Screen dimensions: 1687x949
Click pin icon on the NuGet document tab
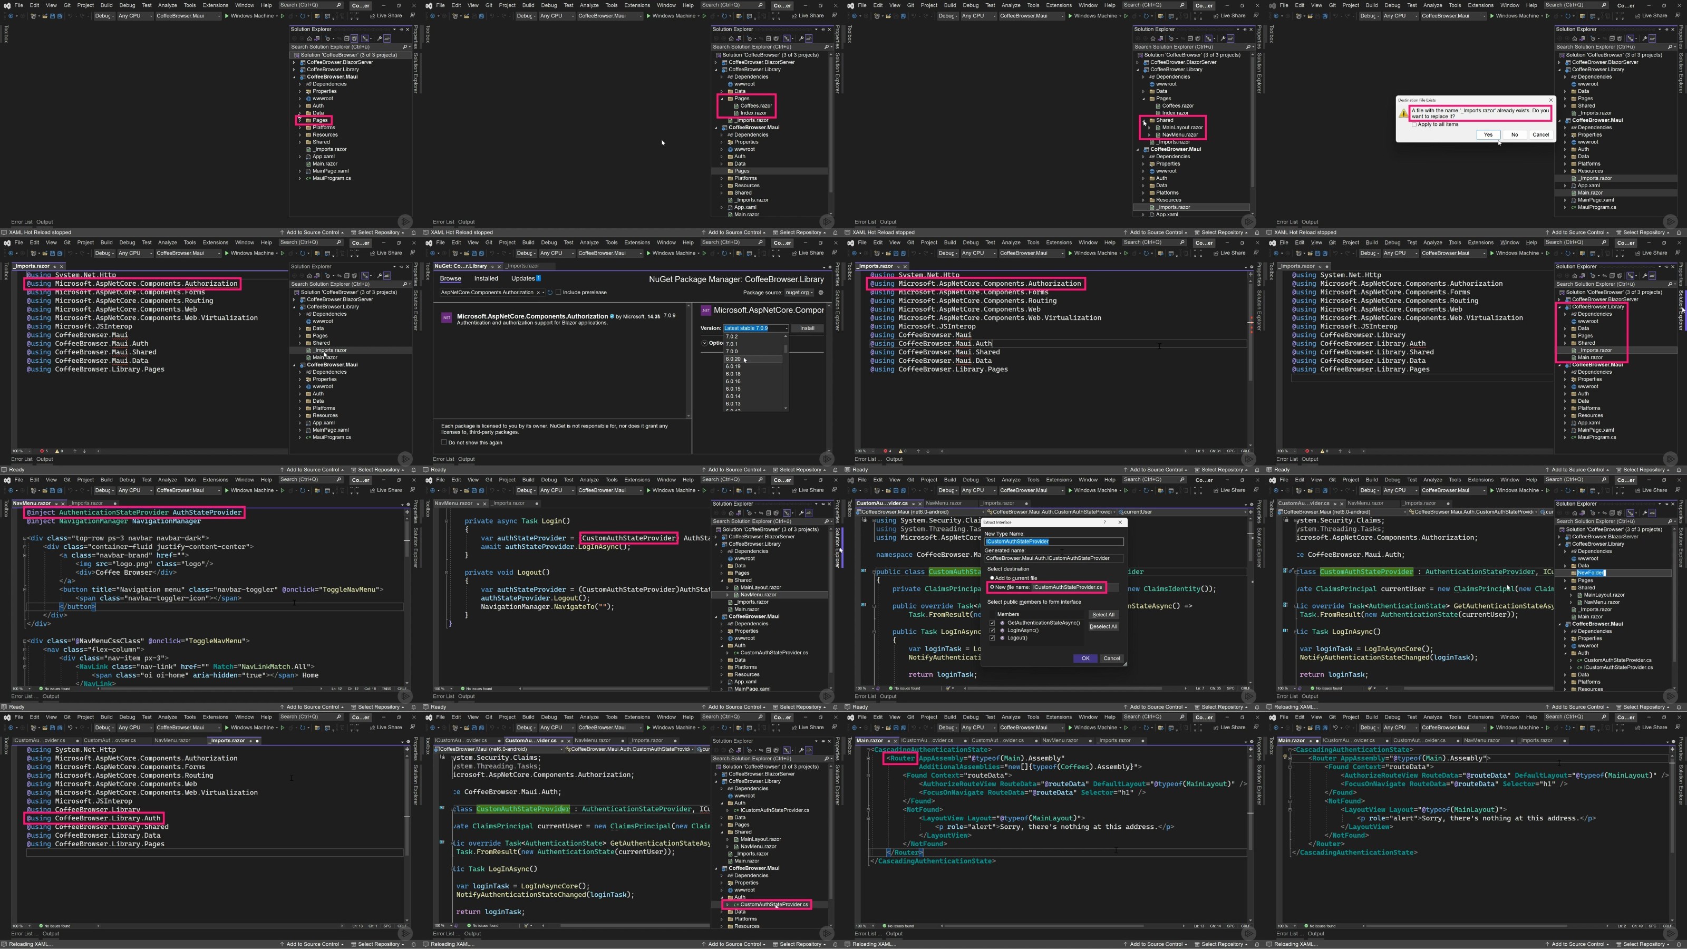point(493,267)
